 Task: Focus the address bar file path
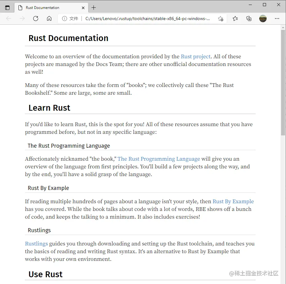coord(147,19)
